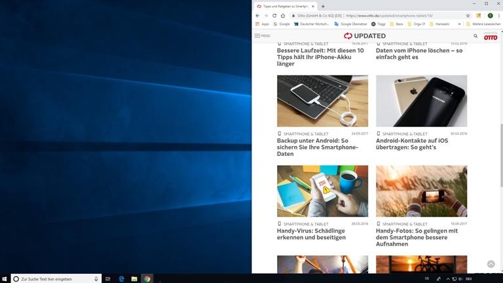
Task: Open Microsoft Edge from the taskbar
Action: pos(122,278)
